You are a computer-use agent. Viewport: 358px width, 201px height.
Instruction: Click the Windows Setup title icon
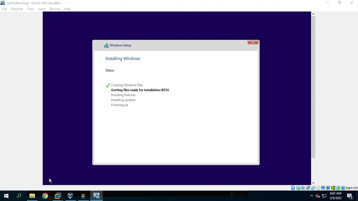(106, 46)
